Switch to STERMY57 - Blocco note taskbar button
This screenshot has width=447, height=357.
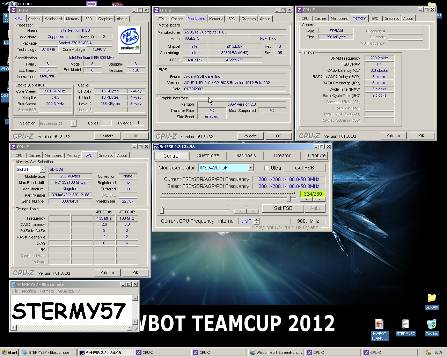coord(48,352)
